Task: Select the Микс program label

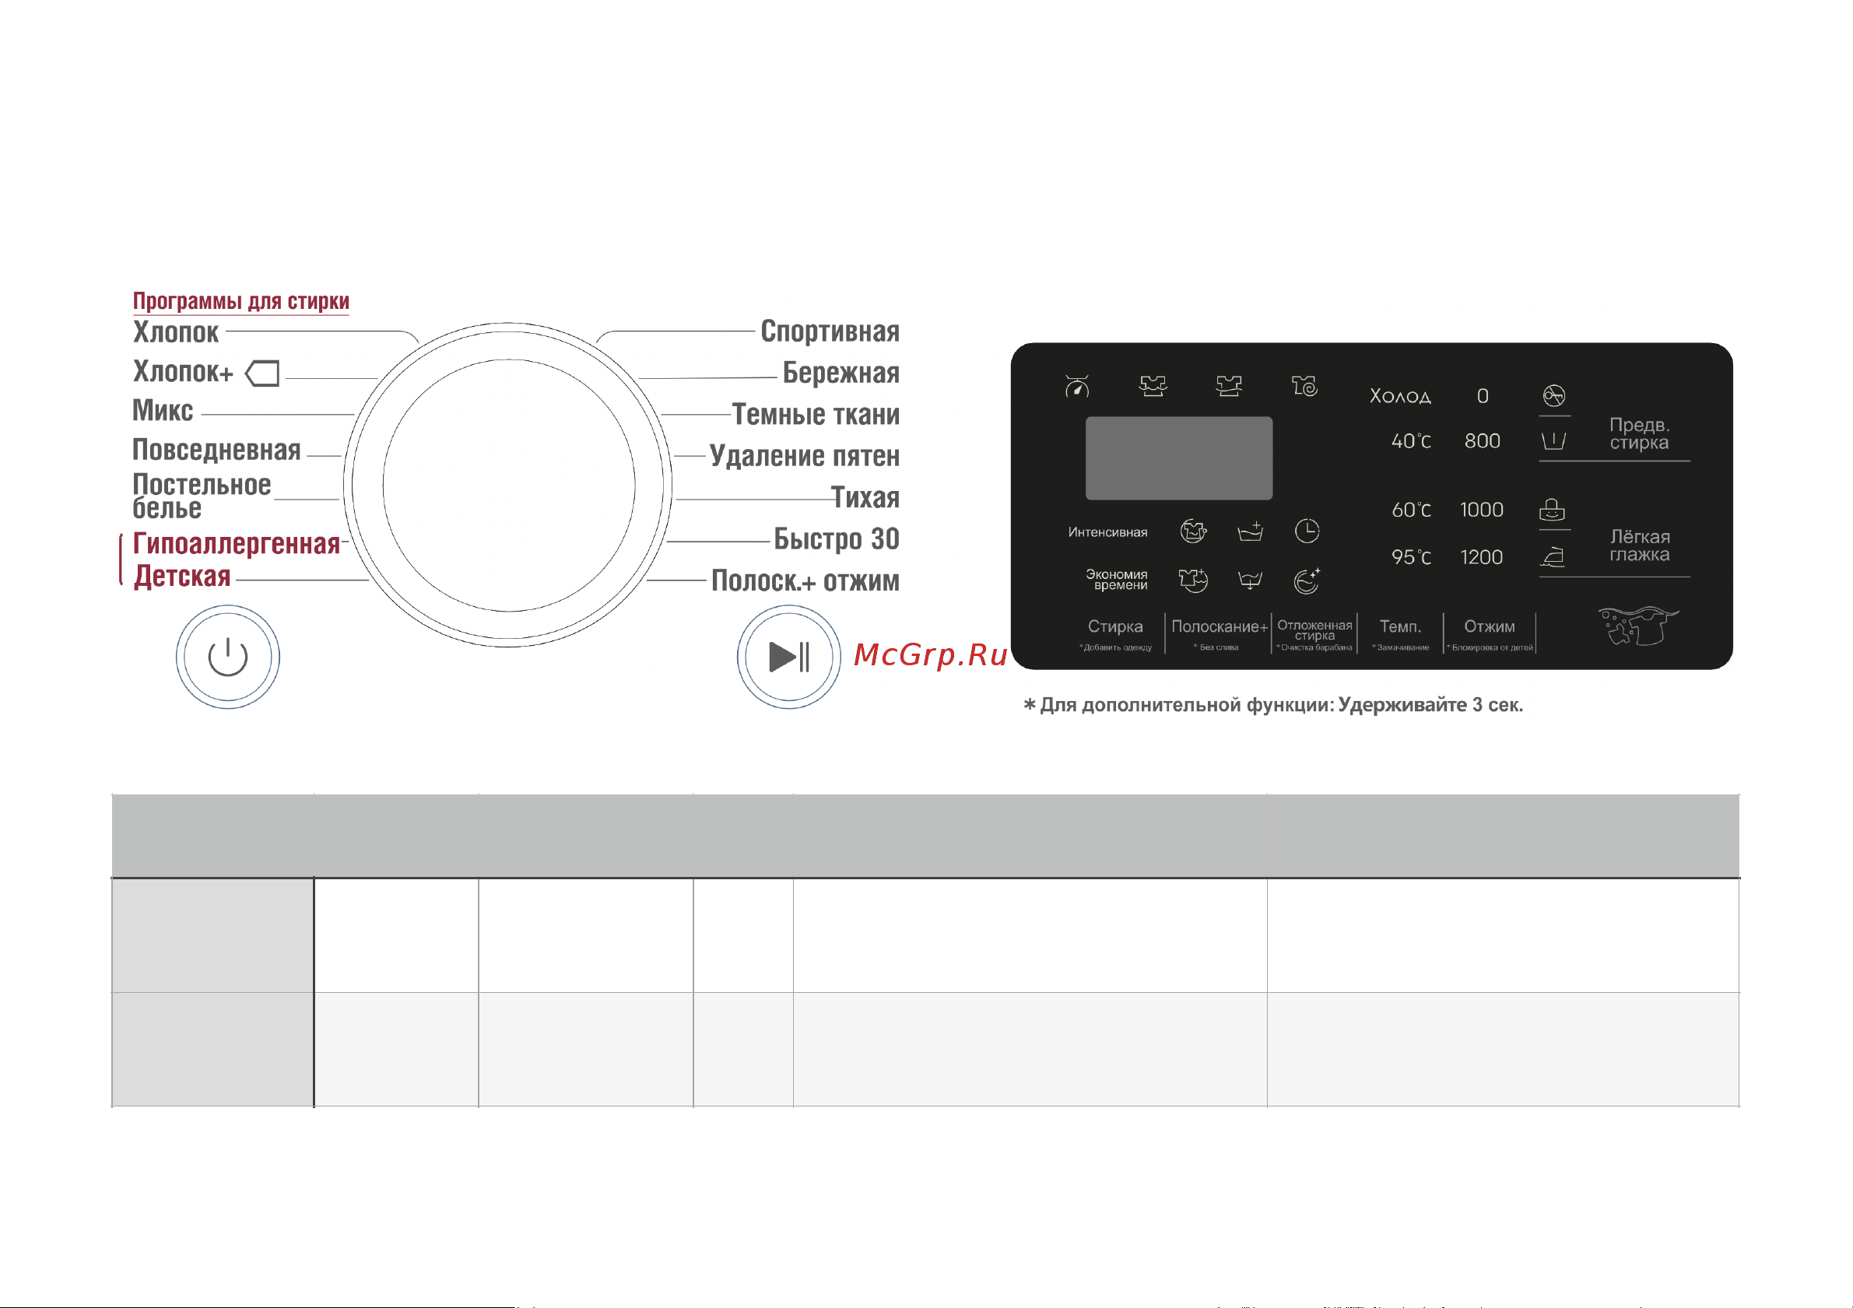Action: (x=163, y=411)
